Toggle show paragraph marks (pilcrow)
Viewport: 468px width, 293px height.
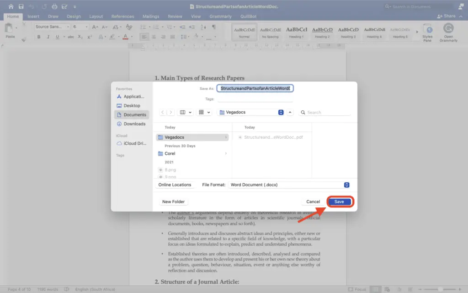click(214, 27)
